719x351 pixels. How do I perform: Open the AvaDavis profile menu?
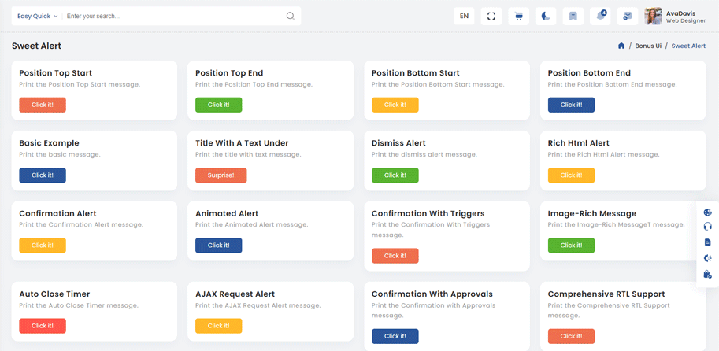[675, 16]
